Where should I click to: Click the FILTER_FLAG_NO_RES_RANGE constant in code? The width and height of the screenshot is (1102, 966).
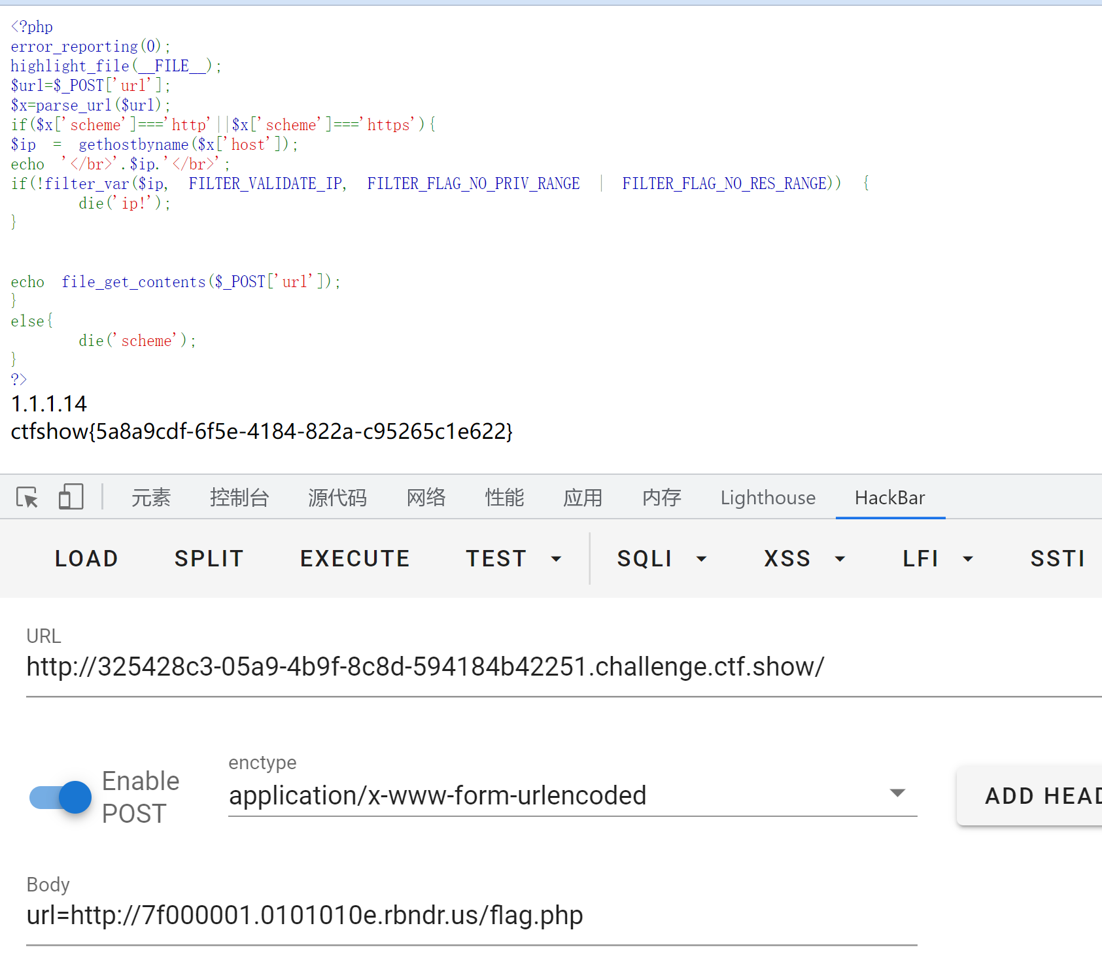click(725, 184)
